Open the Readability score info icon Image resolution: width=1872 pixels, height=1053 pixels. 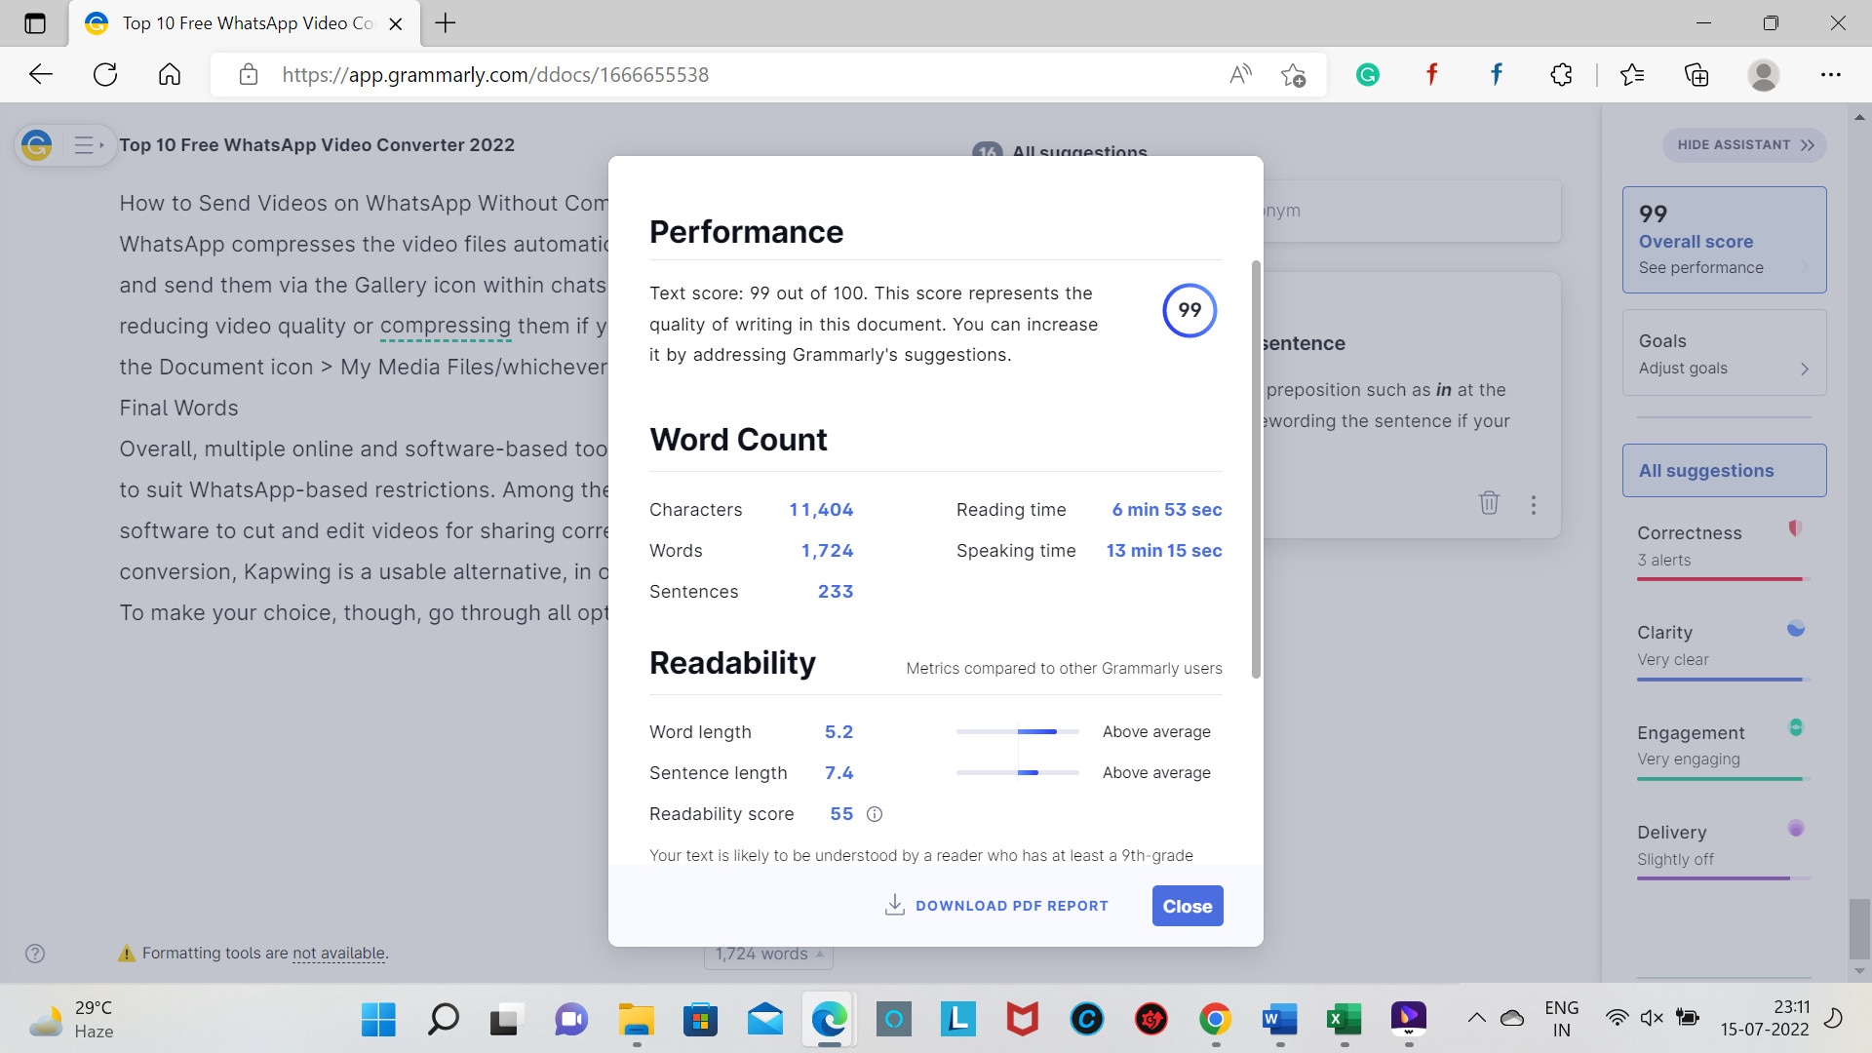[x=873, y=812]
